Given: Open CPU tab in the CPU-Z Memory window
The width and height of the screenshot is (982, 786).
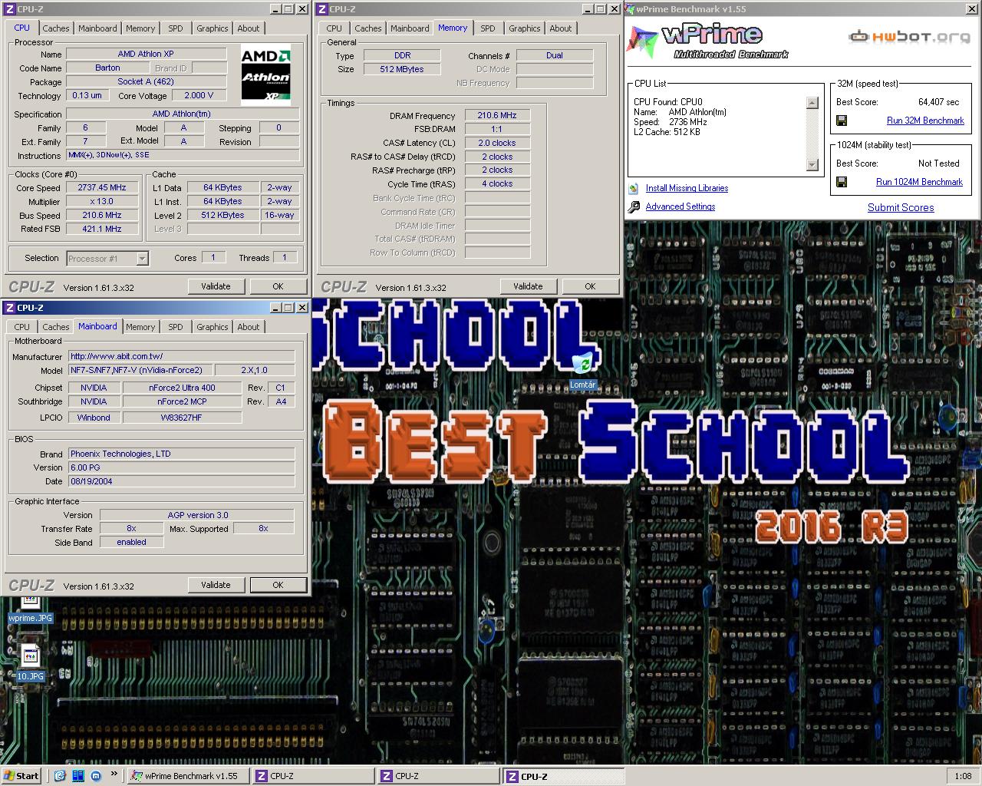Looking at the screenshot, I should click(334, 28).
